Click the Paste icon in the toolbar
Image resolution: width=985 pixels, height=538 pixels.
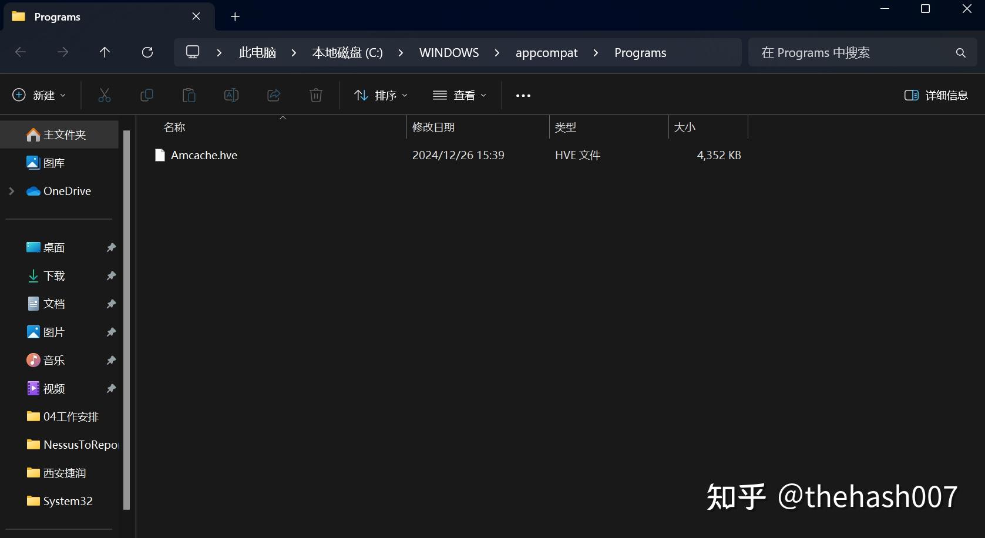pyautogui.click(x=189, y=95)
